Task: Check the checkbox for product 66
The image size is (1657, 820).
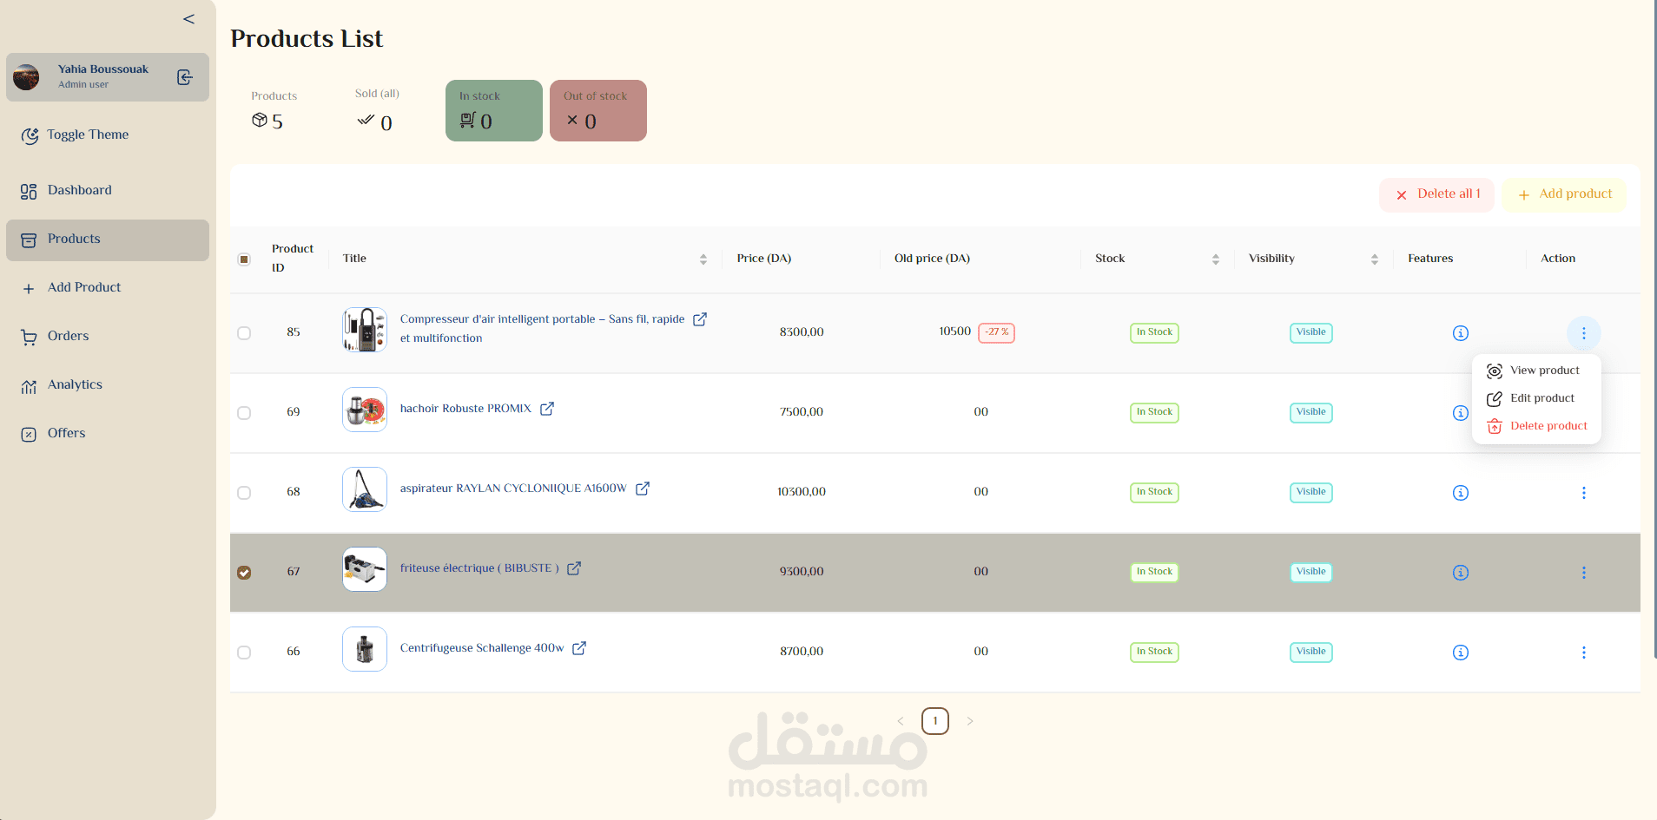Action: [244, 653]
